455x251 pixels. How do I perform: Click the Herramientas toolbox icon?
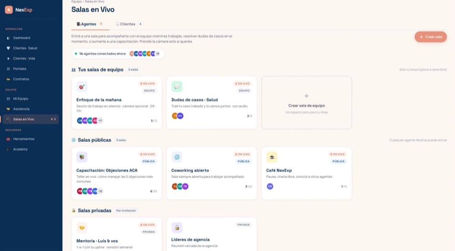[8, 139]
